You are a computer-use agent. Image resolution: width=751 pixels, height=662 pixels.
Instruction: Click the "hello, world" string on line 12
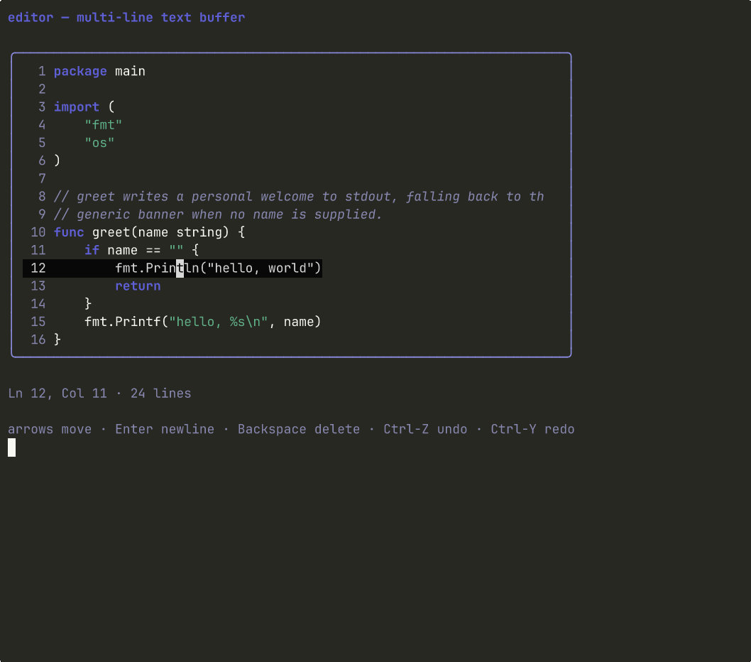261,268
